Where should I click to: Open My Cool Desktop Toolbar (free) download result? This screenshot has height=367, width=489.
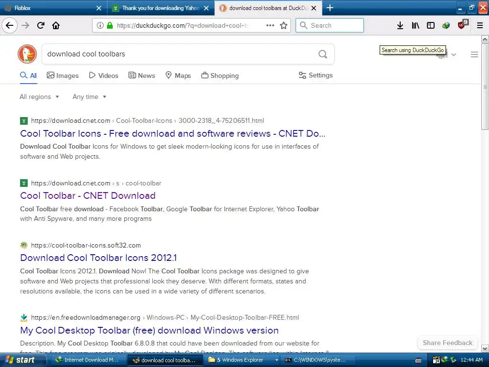[149, 331]
